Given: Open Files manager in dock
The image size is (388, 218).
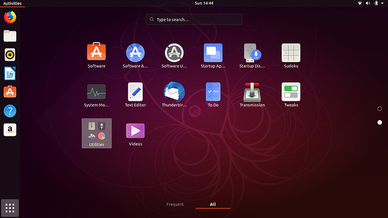Looking at the screenshot, I should (x=10, y=36).
